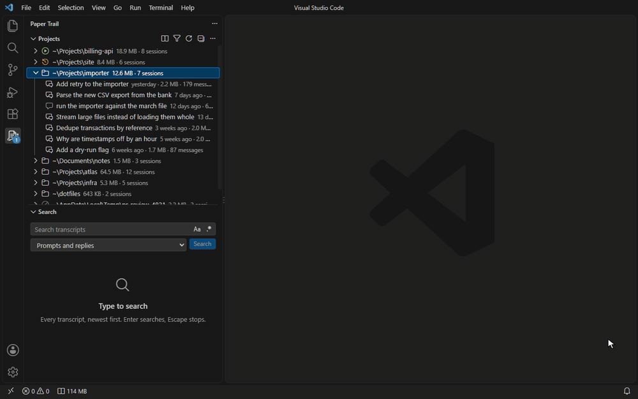Collapse all projects with the collapse icon
The width and height of the screenshot is (638, 399).
coord(200,38)
